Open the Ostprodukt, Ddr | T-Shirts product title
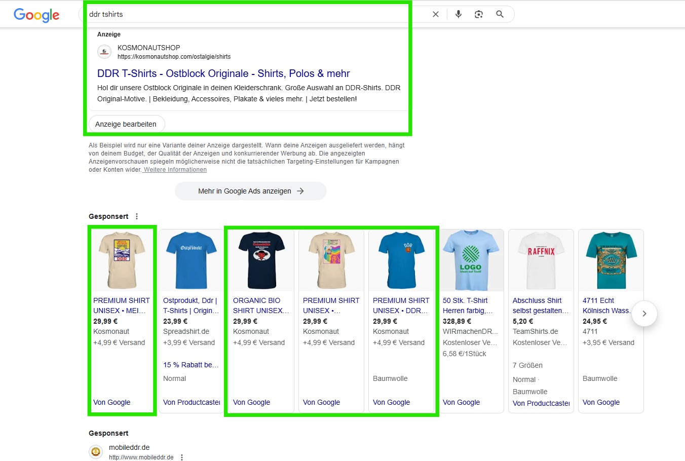The image size is (685, 461). [x=191, y=305]
